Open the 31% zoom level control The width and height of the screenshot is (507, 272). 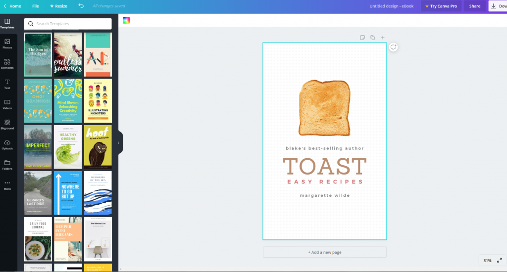tap(487, 260)
